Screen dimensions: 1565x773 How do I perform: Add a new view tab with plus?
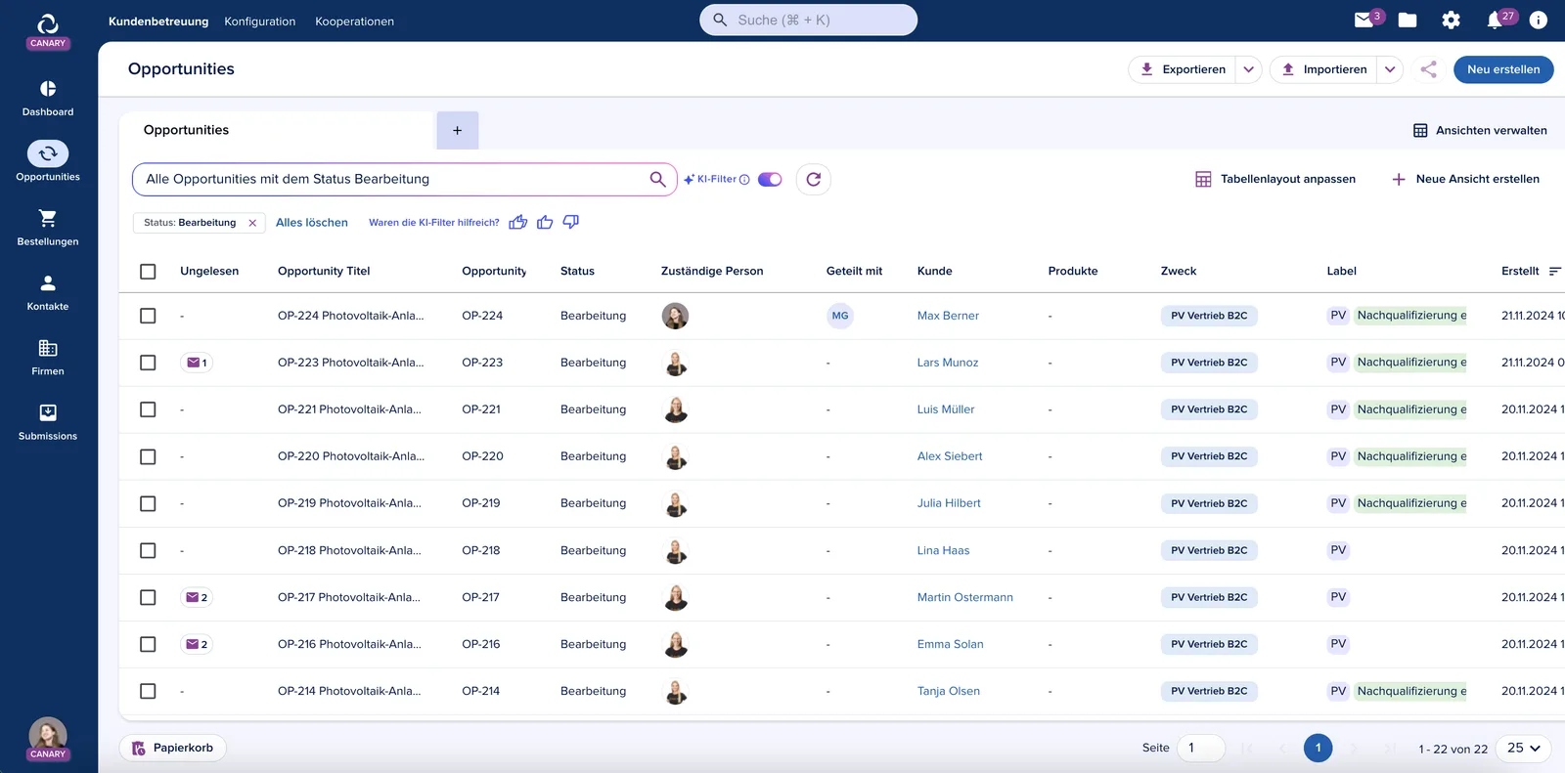pos(457,130)
